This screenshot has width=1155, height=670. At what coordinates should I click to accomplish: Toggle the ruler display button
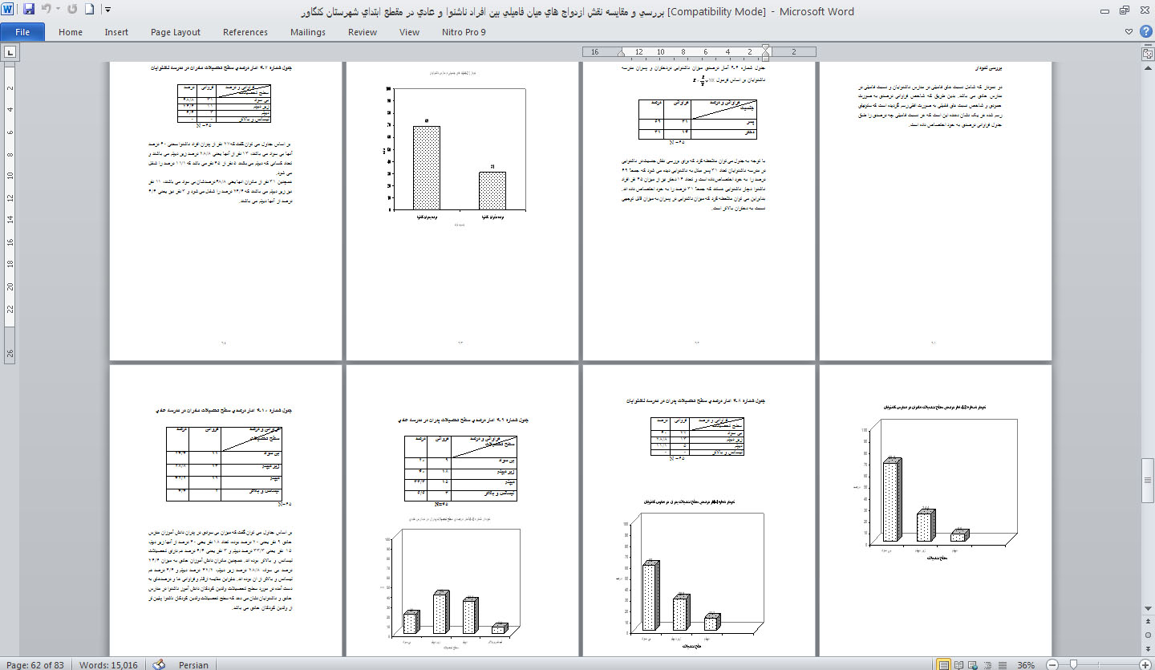pos(1147,53)
